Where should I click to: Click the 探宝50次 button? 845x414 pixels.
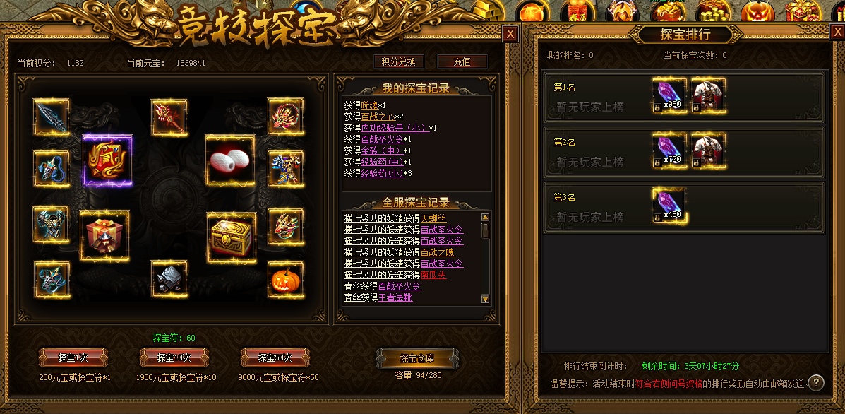pyautogui.click(x=275, y=357)
